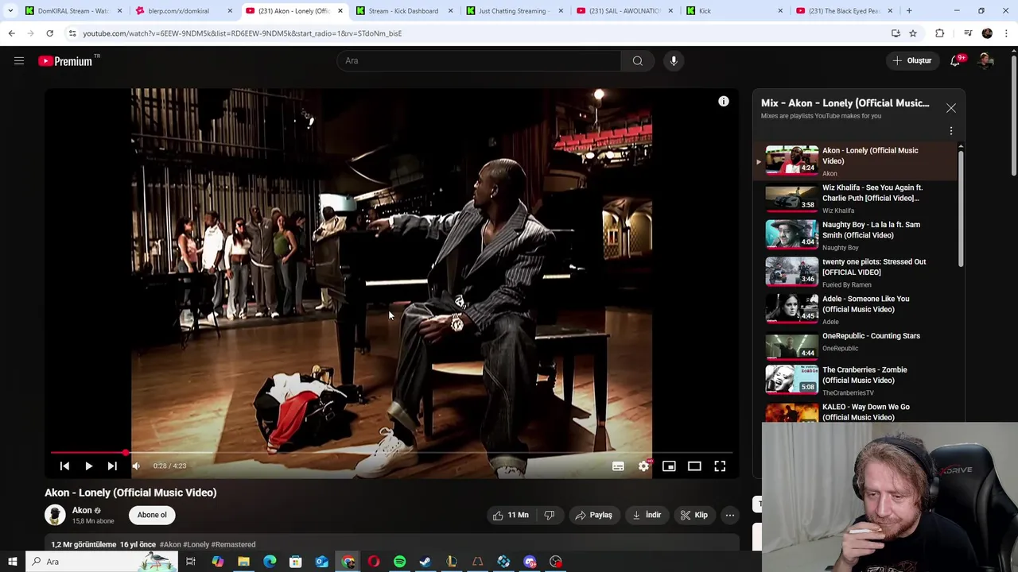Start voice search with microphone icon

674,61
